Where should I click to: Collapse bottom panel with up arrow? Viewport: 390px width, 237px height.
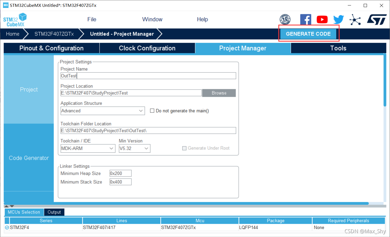pos(7,206)
